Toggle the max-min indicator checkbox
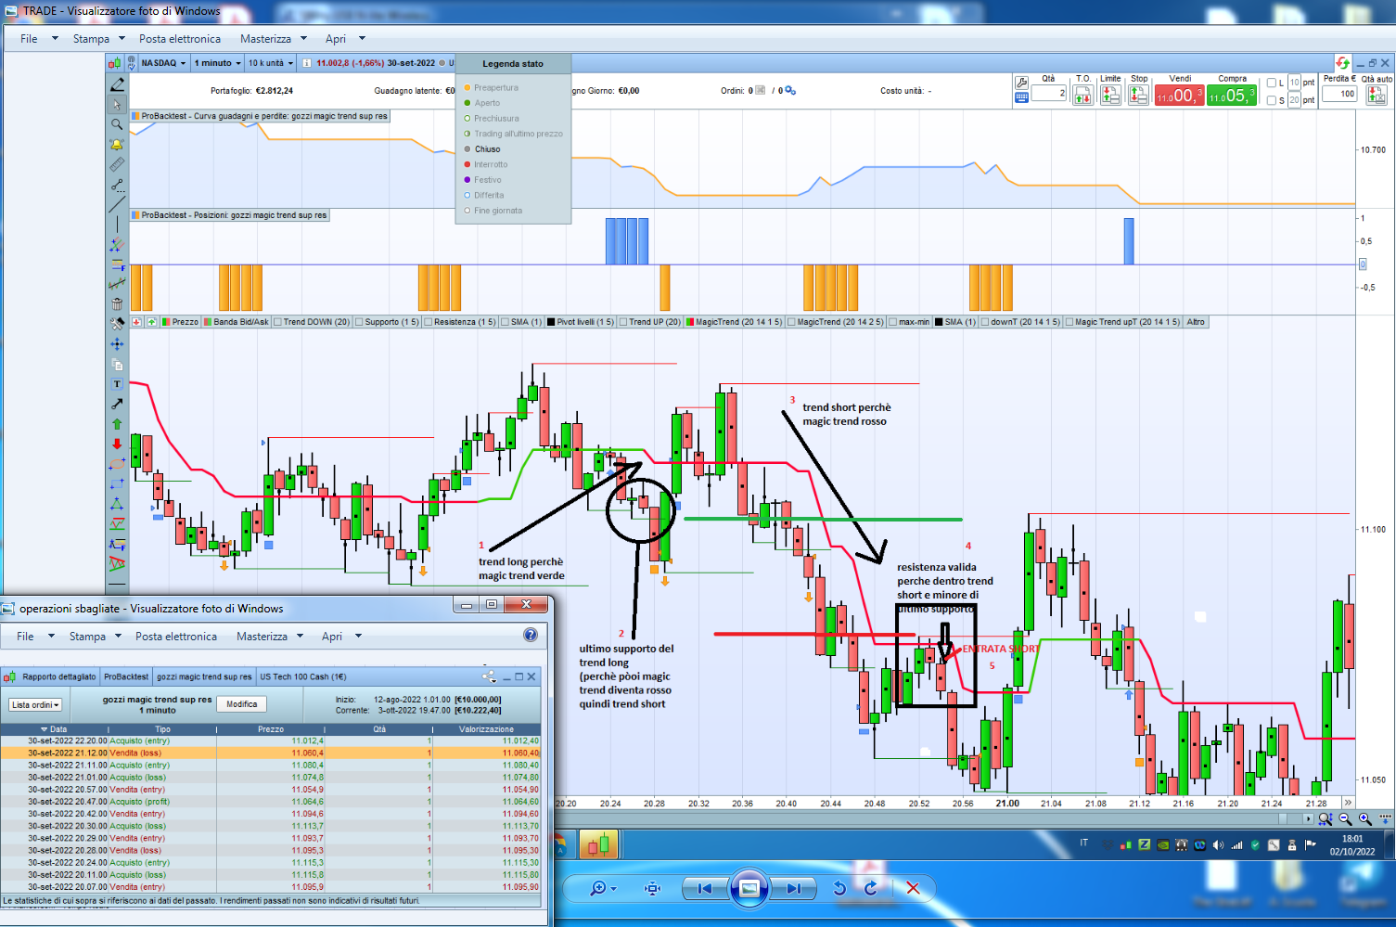This screenshot has width=1396, height=927. (893, 322)
